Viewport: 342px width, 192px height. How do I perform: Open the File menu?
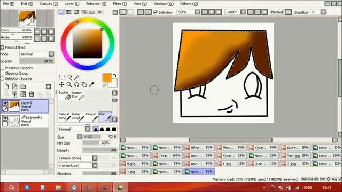(x=9, y=4)
